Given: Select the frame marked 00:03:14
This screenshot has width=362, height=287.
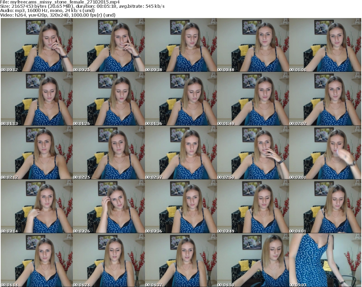Looking at the screenshot, I should (37, 206).
